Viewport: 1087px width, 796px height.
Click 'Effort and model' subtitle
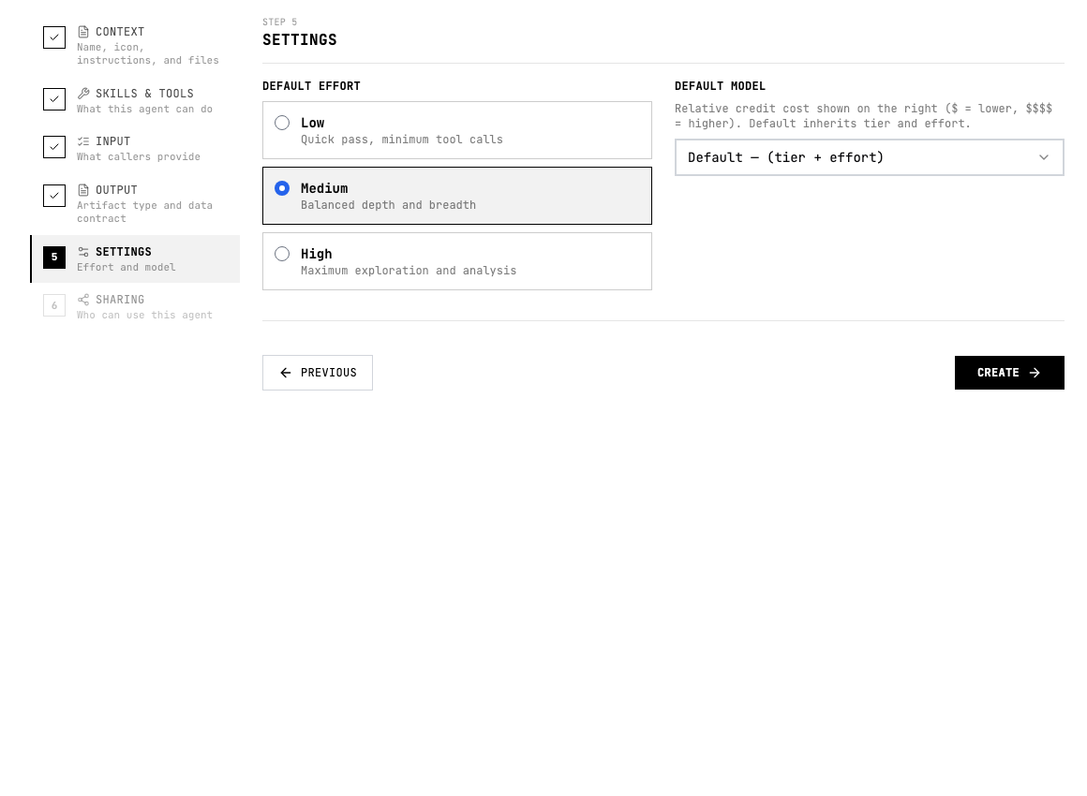point(127,268)
